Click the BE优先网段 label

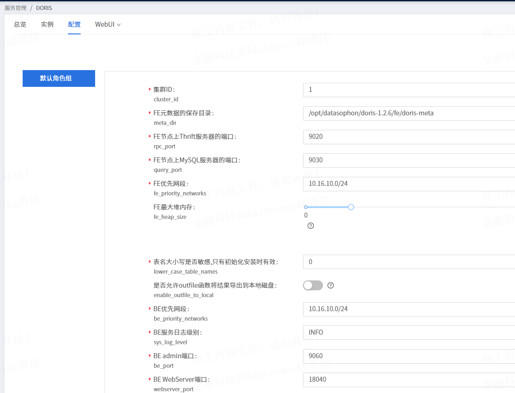click(171, 309)
